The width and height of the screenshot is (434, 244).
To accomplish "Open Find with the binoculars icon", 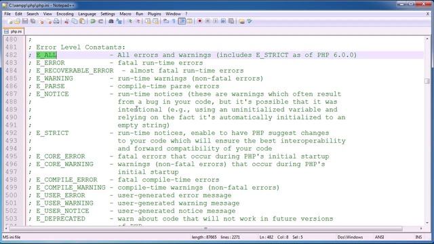I will (x=111, y=21).
